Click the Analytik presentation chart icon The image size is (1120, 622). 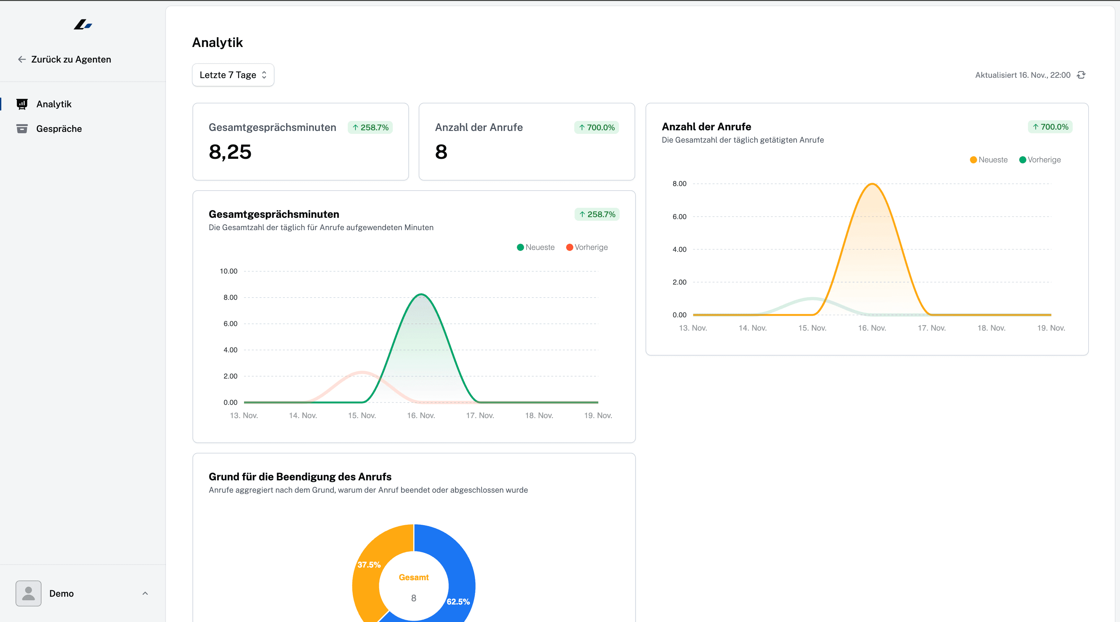[x=22, y=104]
